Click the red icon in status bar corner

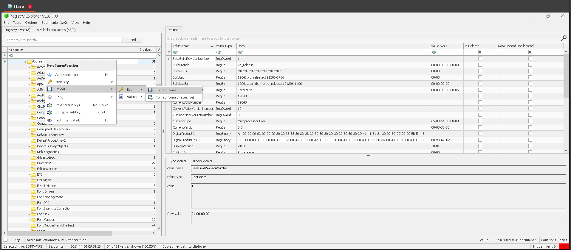(x=564, y=246)
